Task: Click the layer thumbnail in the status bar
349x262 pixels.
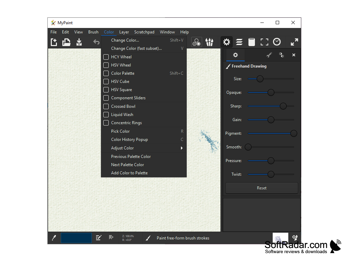Action: coord(280,238)
